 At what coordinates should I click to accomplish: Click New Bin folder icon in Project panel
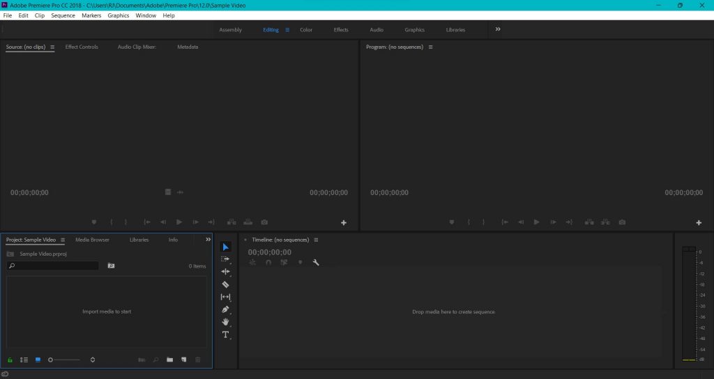click(170, 359)
